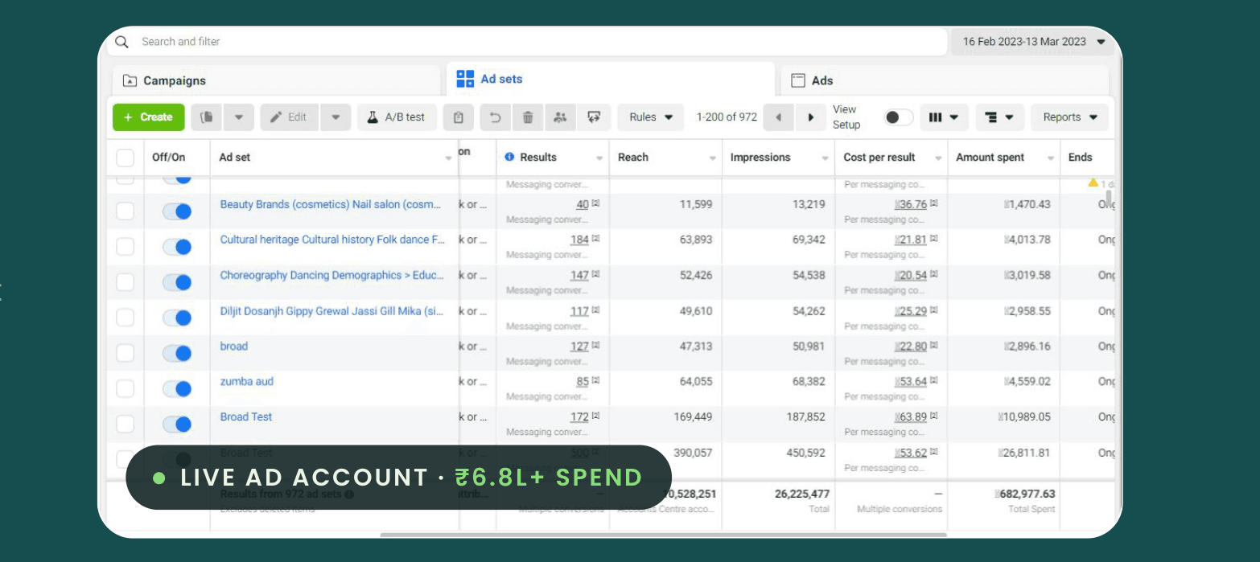Toggle off Diljit Dosanjh ad set

coord(177,318)
